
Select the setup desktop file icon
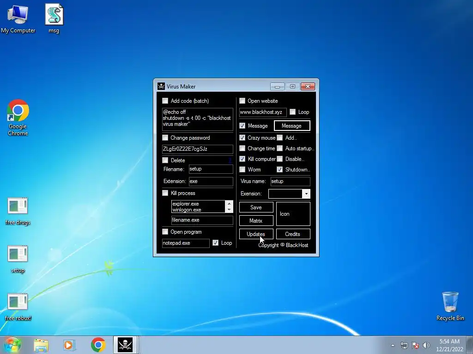click(18, 259)
